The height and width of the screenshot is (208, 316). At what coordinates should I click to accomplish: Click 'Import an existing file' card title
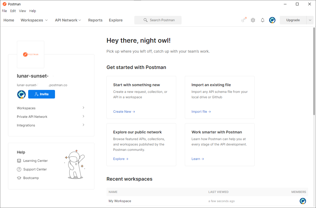point(211,85)
